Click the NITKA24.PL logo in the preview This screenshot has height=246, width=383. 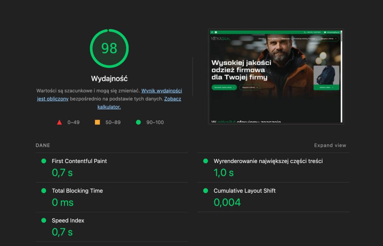point(221,39)
